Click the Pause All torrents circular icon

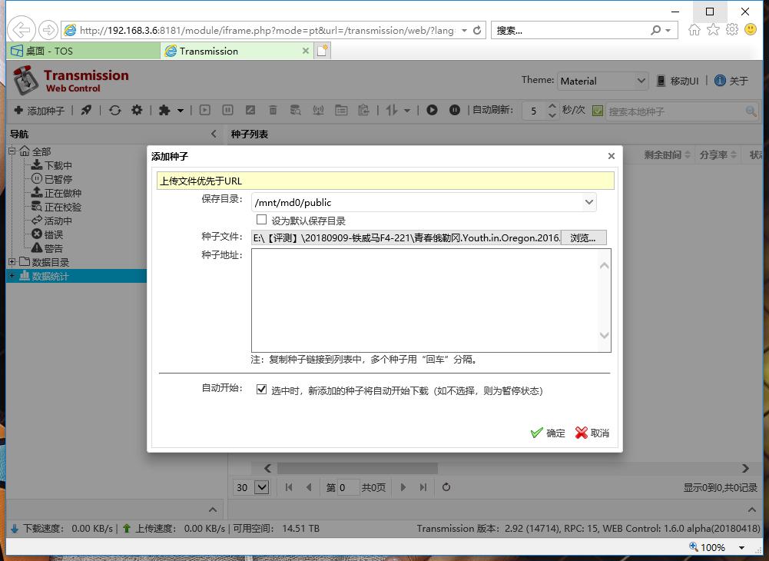click(x=454, y=110)
